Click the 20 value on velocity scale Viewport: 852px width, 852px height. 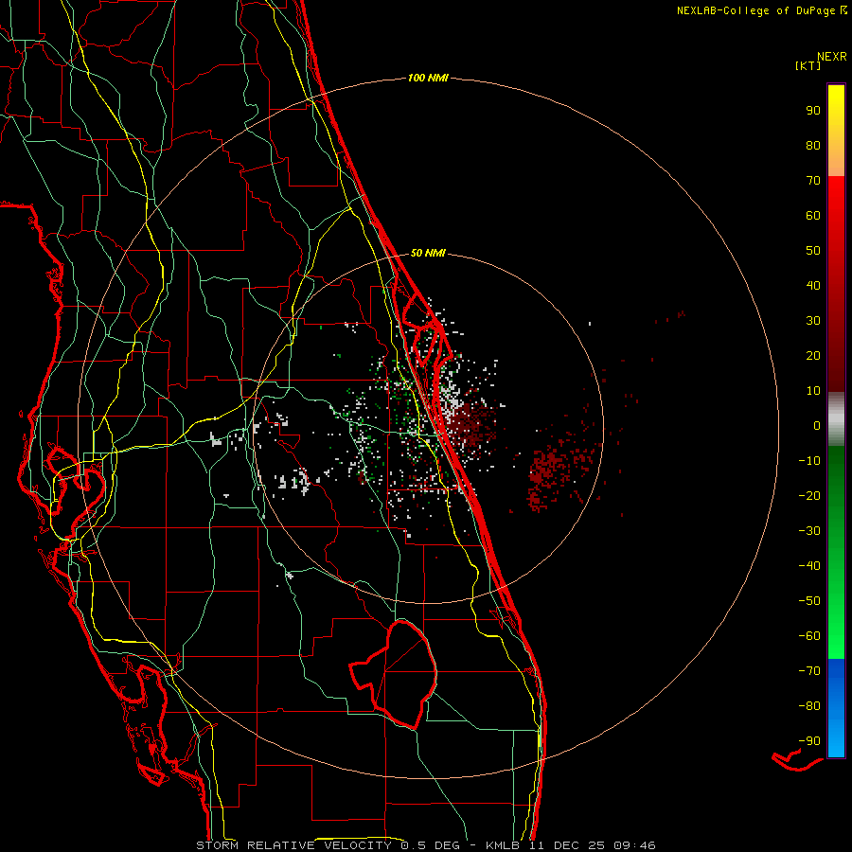813,356
